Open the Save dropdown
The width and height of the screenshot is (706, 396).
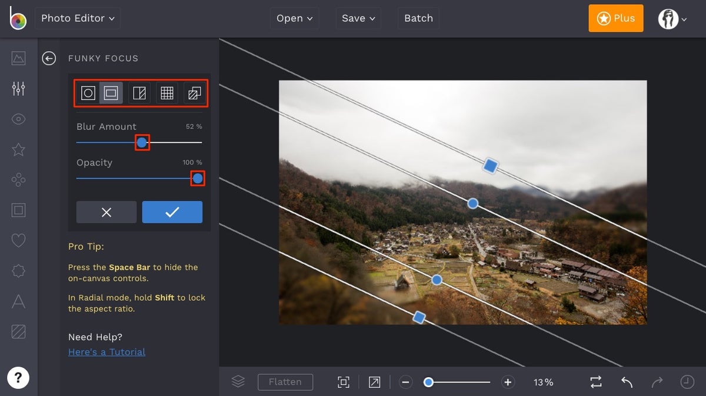pyautogui.click(x=358, y=18)
